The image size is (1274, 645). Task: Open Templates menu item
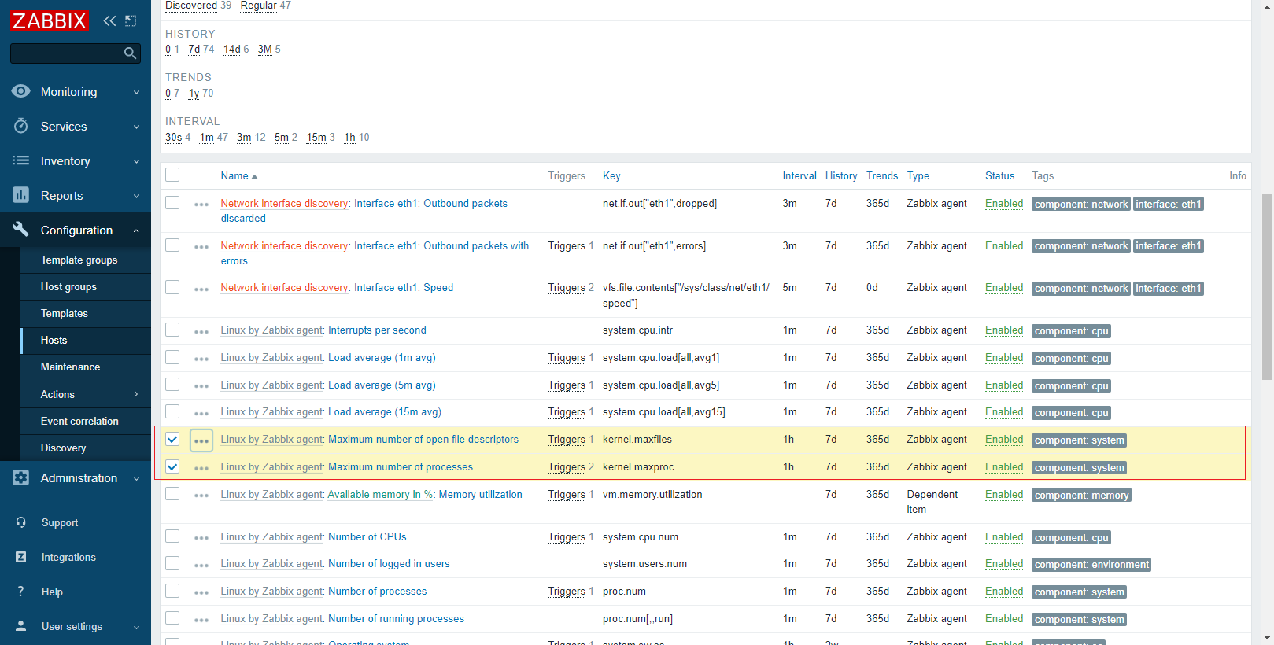[65, 313]
